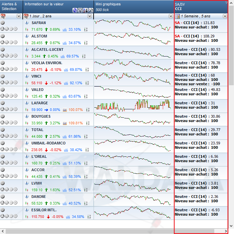Open the info icon for ALCATEL-LUCENT
This screenshot has width=234, height=234.
pos(27,49)
